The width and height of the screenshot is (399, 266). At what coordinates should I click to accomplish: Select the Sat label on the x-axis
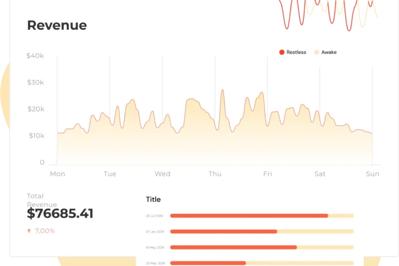click(x=320, y=174)
